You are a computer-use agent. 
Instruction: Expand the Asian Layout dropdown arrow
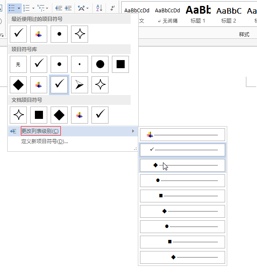tap(87, 8)
